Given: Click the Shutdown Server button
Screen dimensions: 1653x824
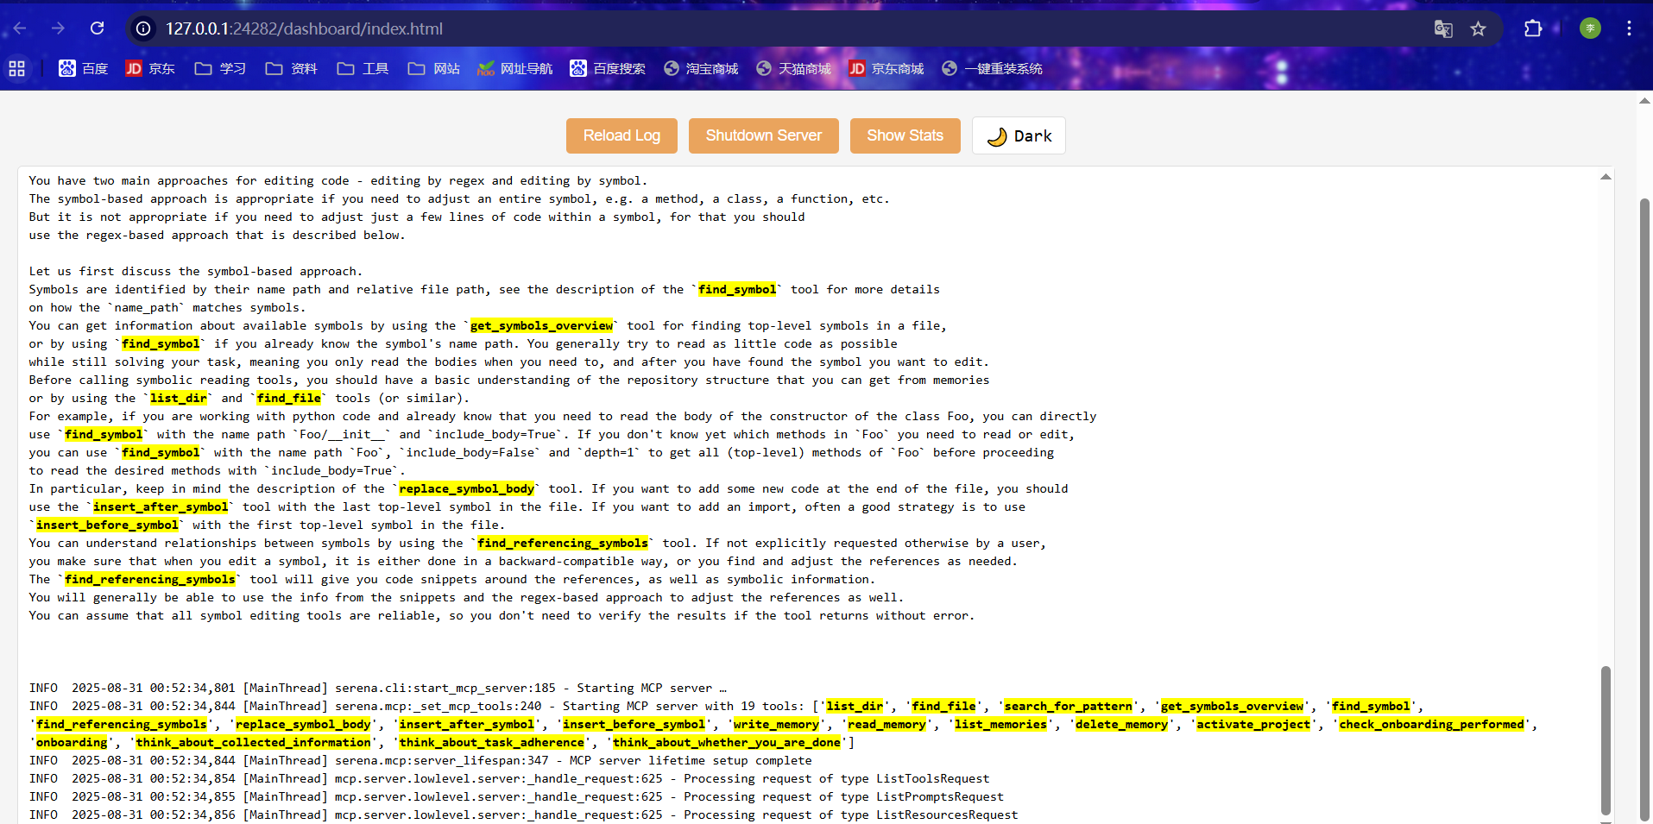Looking at the screenshot, I should pyautogui.click(x=764, y=135).
